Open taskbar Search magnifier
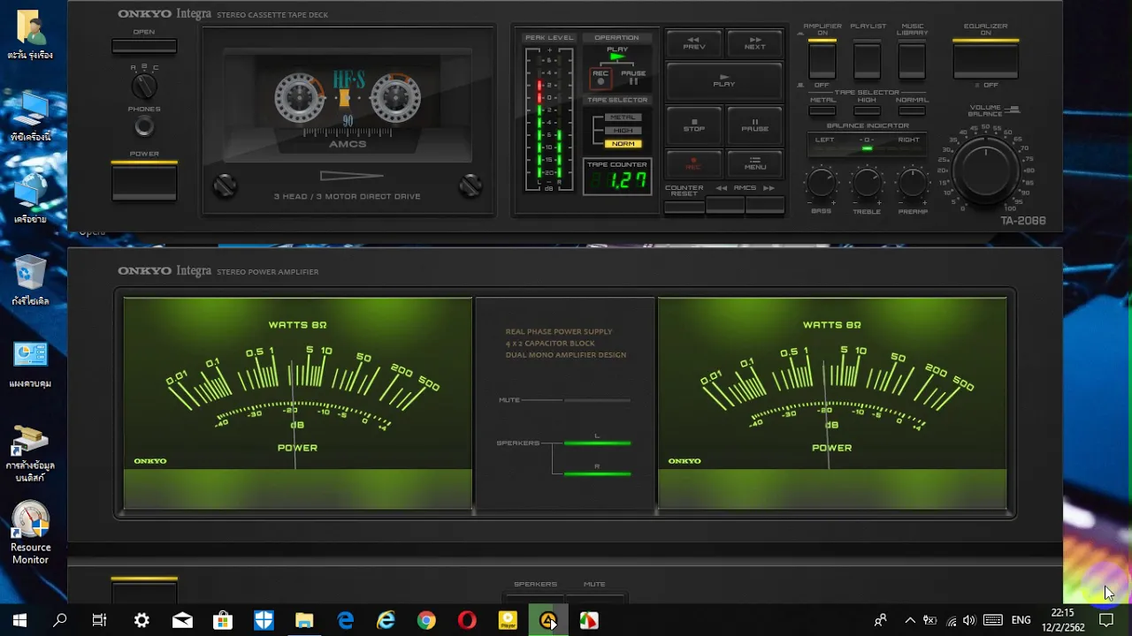1132x636 pixels. click(60, 621)
